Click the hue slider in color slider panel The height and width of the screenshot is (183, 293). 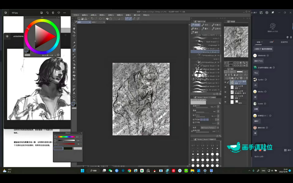click(66, 137)
